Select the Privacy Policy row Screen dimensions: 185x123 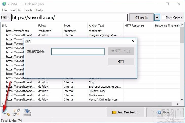[91, 91]
